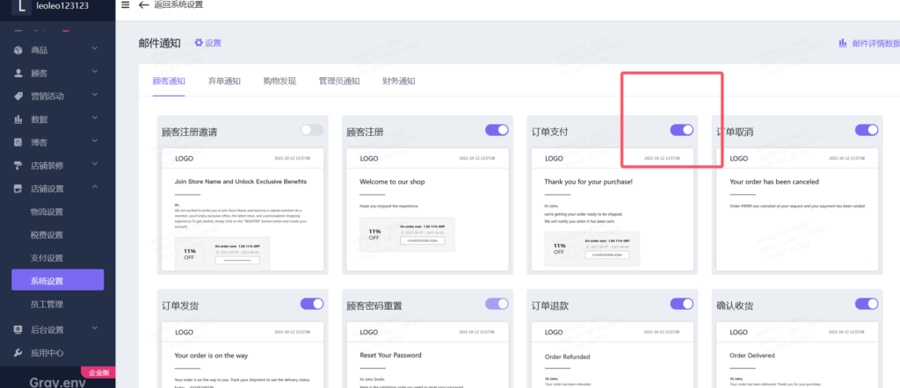
Task: Enable the 顾客注册邀请 email toggle
Action: [x=312, y=130]
